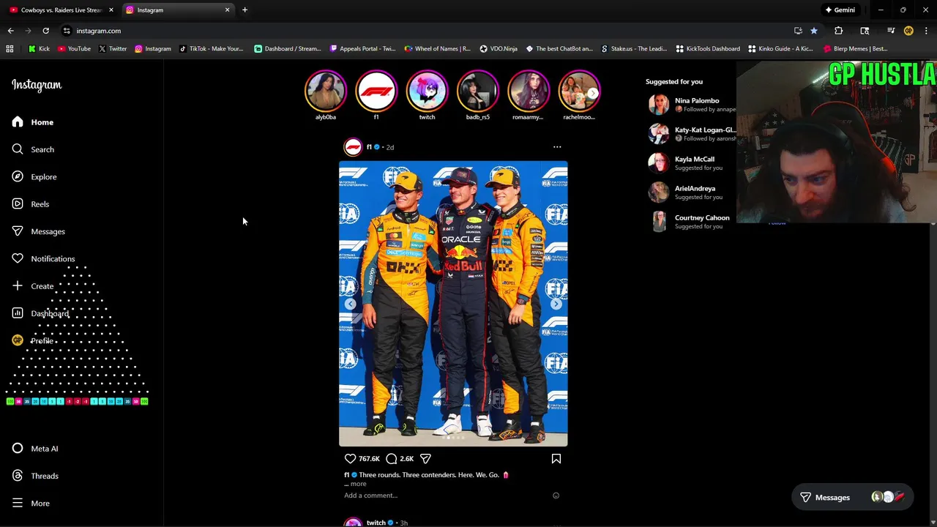
Task: Open Wheel of Names bookmark
Action: click(438, 49)
